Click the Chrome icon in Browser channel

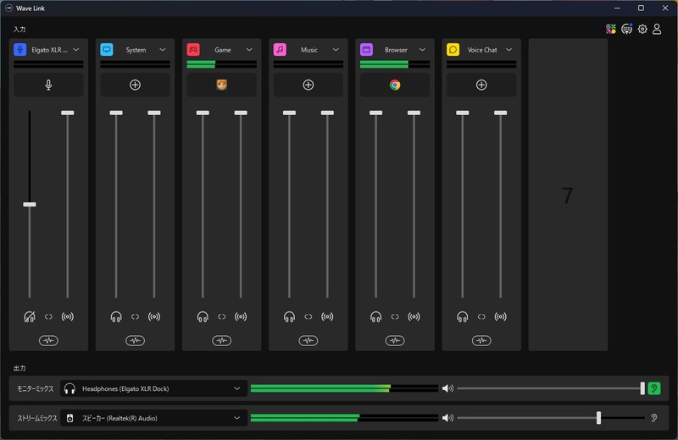[395, 85]
